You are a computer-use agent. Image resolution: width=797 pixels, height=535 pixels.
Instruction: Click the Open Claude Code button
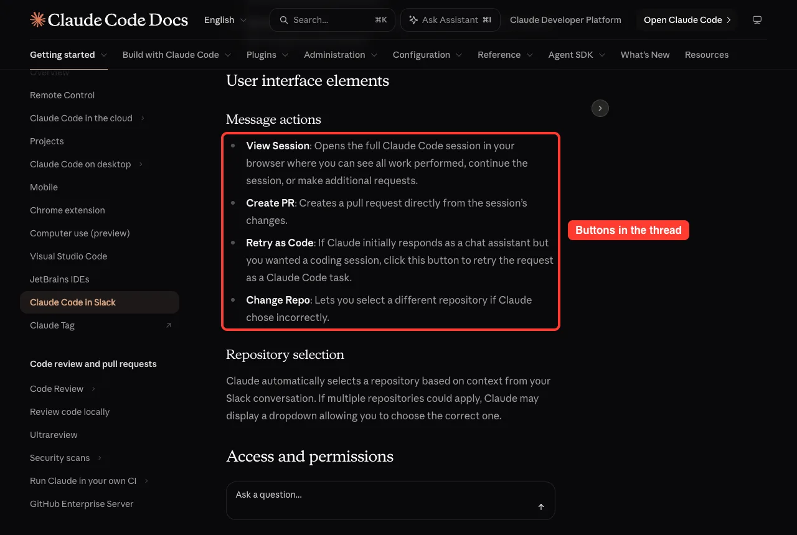coord(687,20)
